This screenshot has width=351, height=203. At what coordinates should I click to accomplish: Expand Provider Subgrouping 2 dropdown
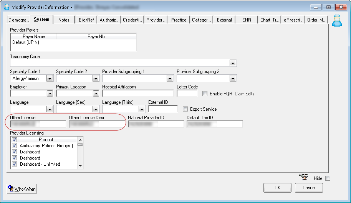[233, 78]
